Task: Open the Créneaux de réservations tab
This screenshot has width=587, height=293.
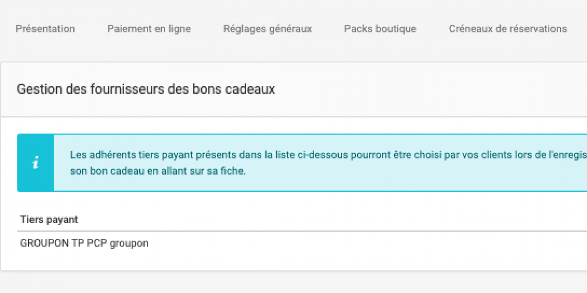Action: pyautogui.click(x=508, y=29)
